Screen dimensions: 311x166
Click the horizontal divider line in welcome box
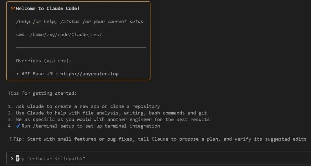point(81,47)
